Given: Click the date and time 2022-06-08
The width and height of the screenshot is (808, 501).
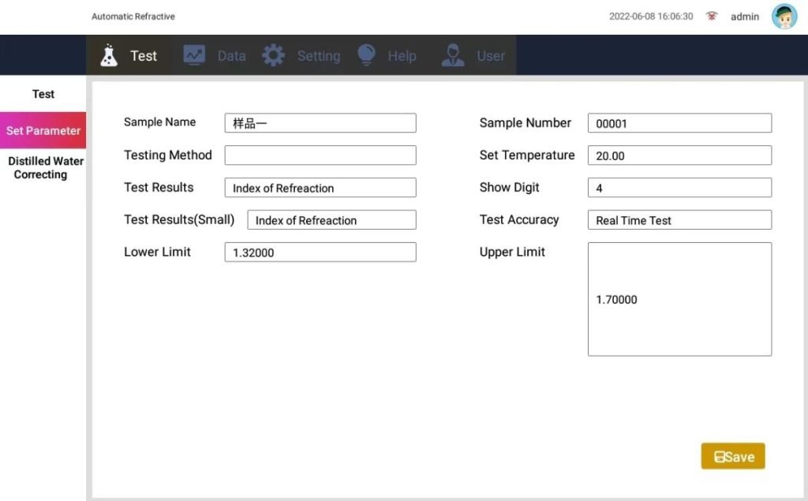Looking at the screenshot, I should pyautogui.click(x=651, y=16).
